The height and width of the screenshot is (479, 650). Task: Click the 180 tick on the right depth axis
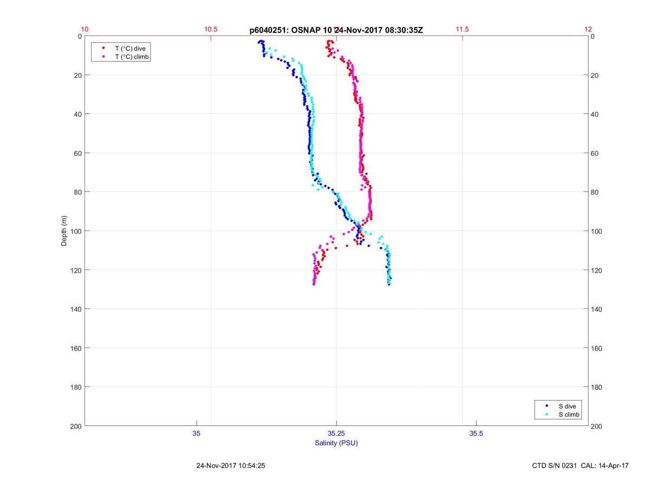coord(597,387)
